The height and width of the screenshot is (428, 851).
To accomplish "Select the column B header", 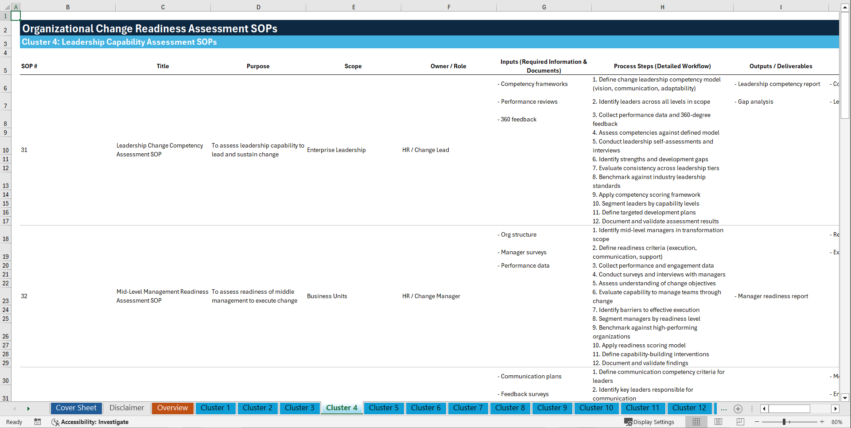I will click(68, 7).
